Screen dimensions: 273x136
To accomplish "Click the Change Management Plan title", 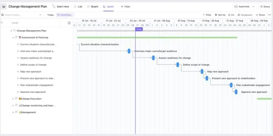I will coord(28,7).
